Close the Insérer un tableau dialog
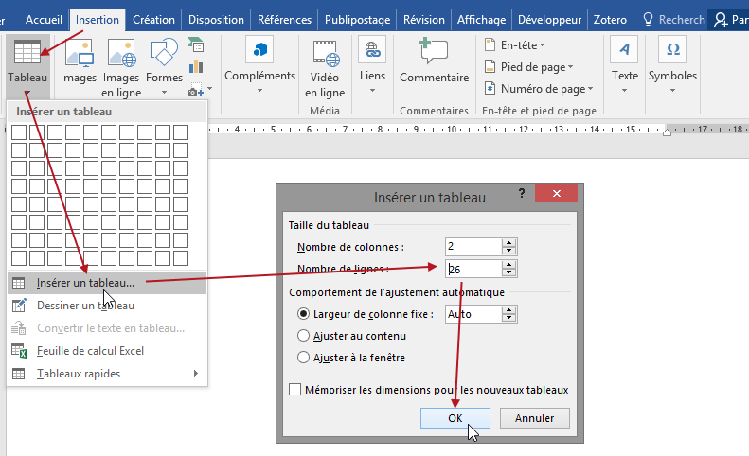Image resolution: width=749 pixels, height=456 pixels. pos(556,193)
